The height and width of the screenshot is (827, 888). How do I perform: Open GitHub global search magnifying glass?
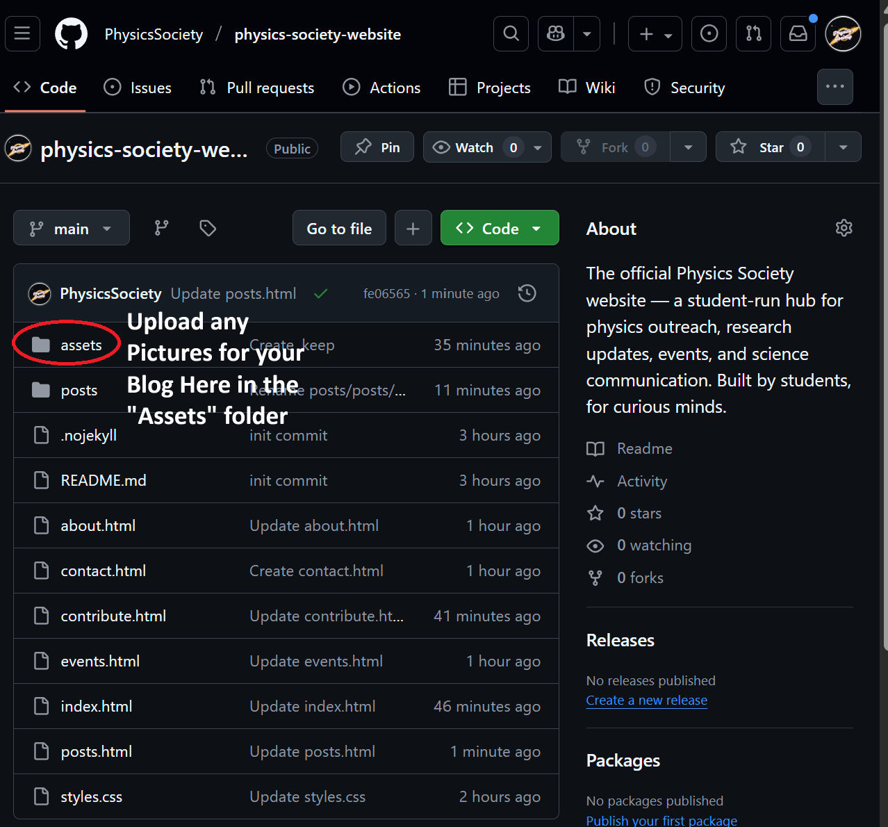pyautogui.click(x=511, y=33)
